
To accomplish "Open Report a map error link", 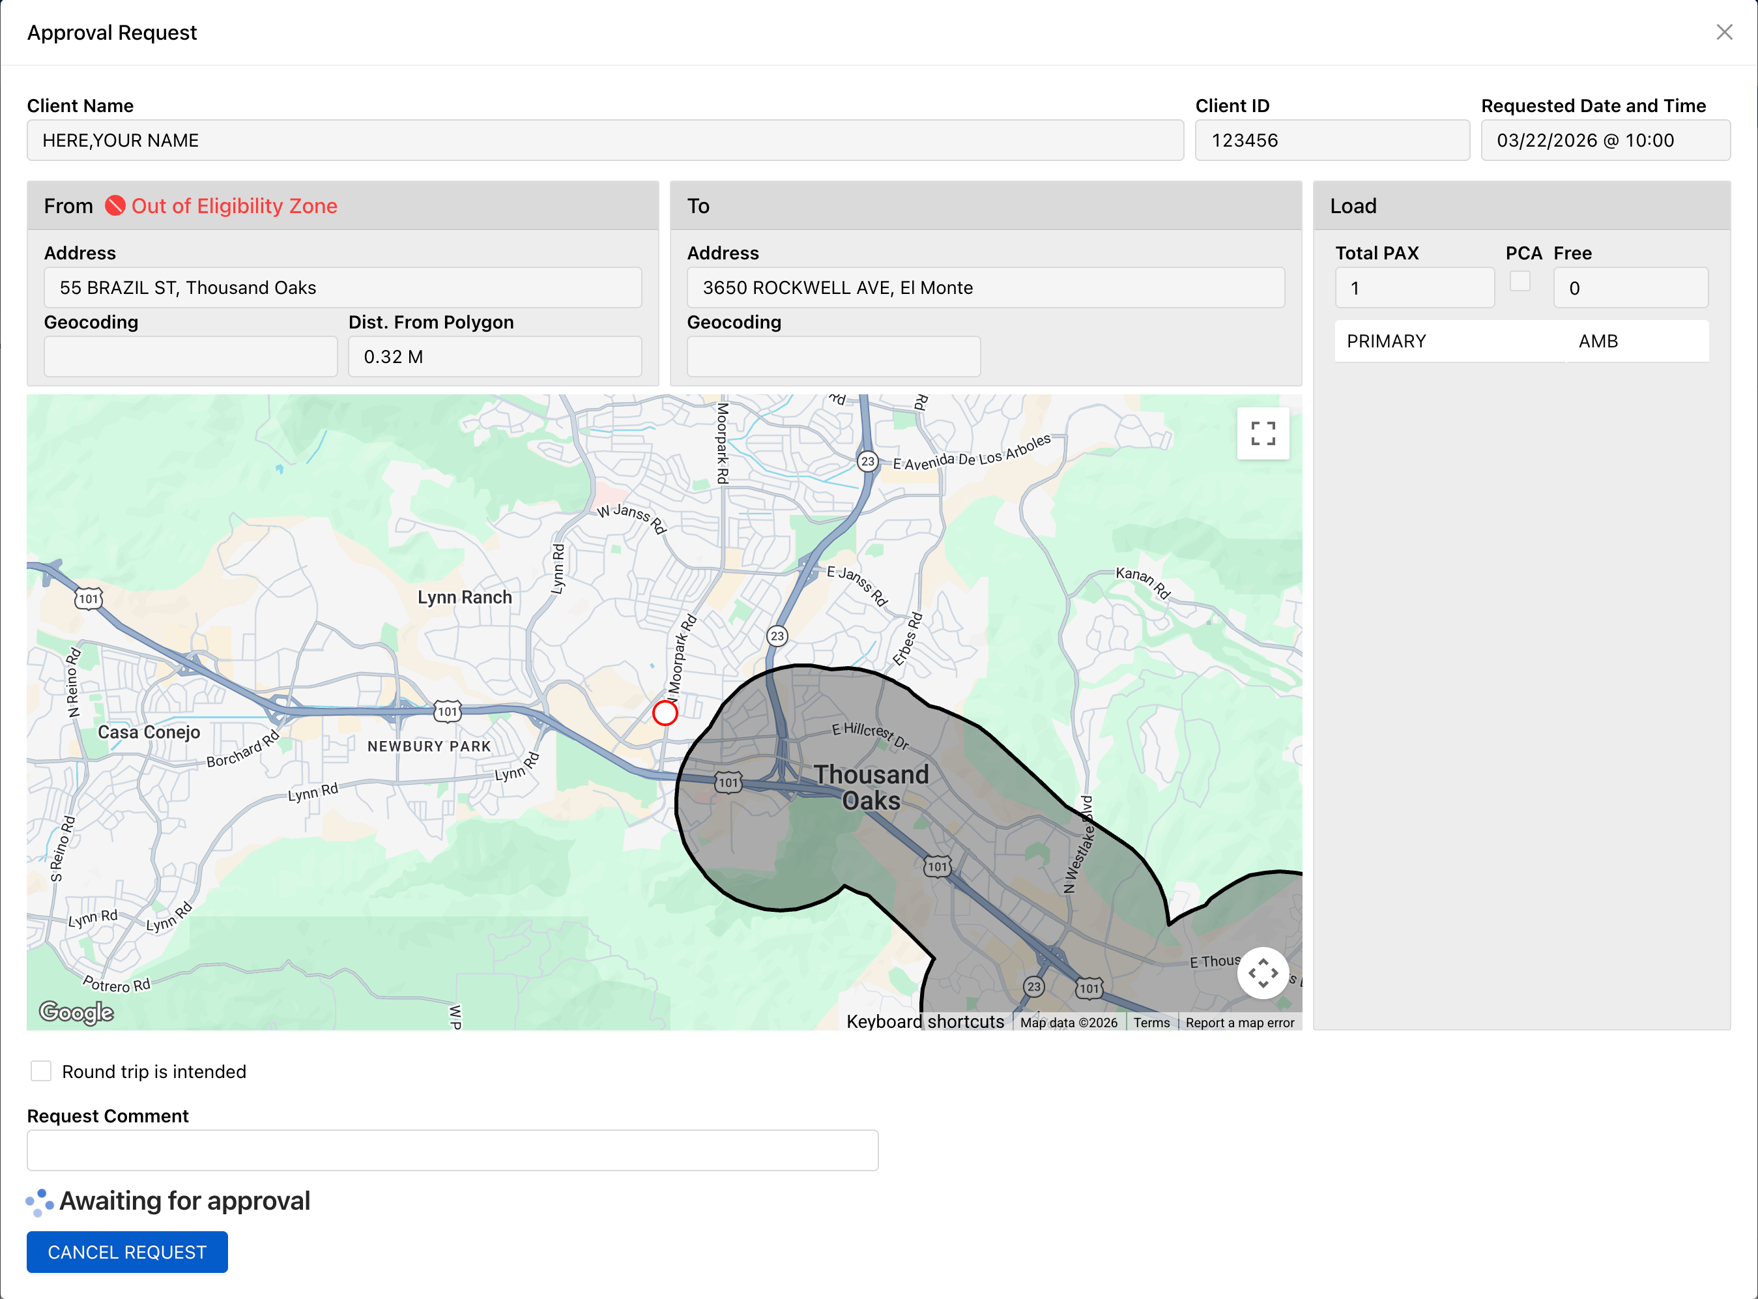I will click(1240, 1022).
